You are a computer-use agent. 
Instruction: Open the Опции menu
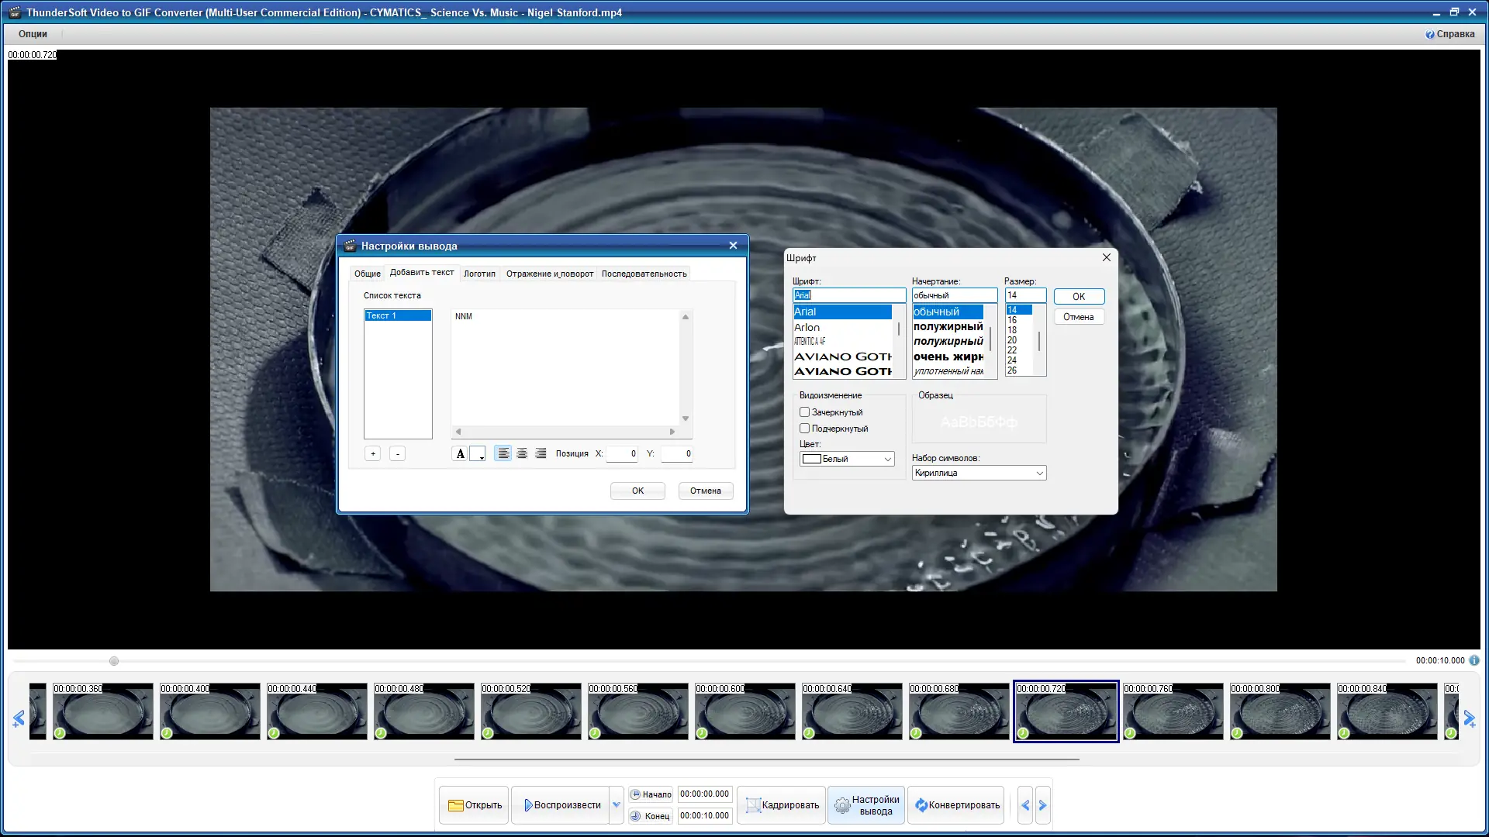coord(33,34)
